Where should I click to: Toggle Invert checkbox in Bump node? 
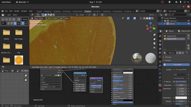(91, 84)
